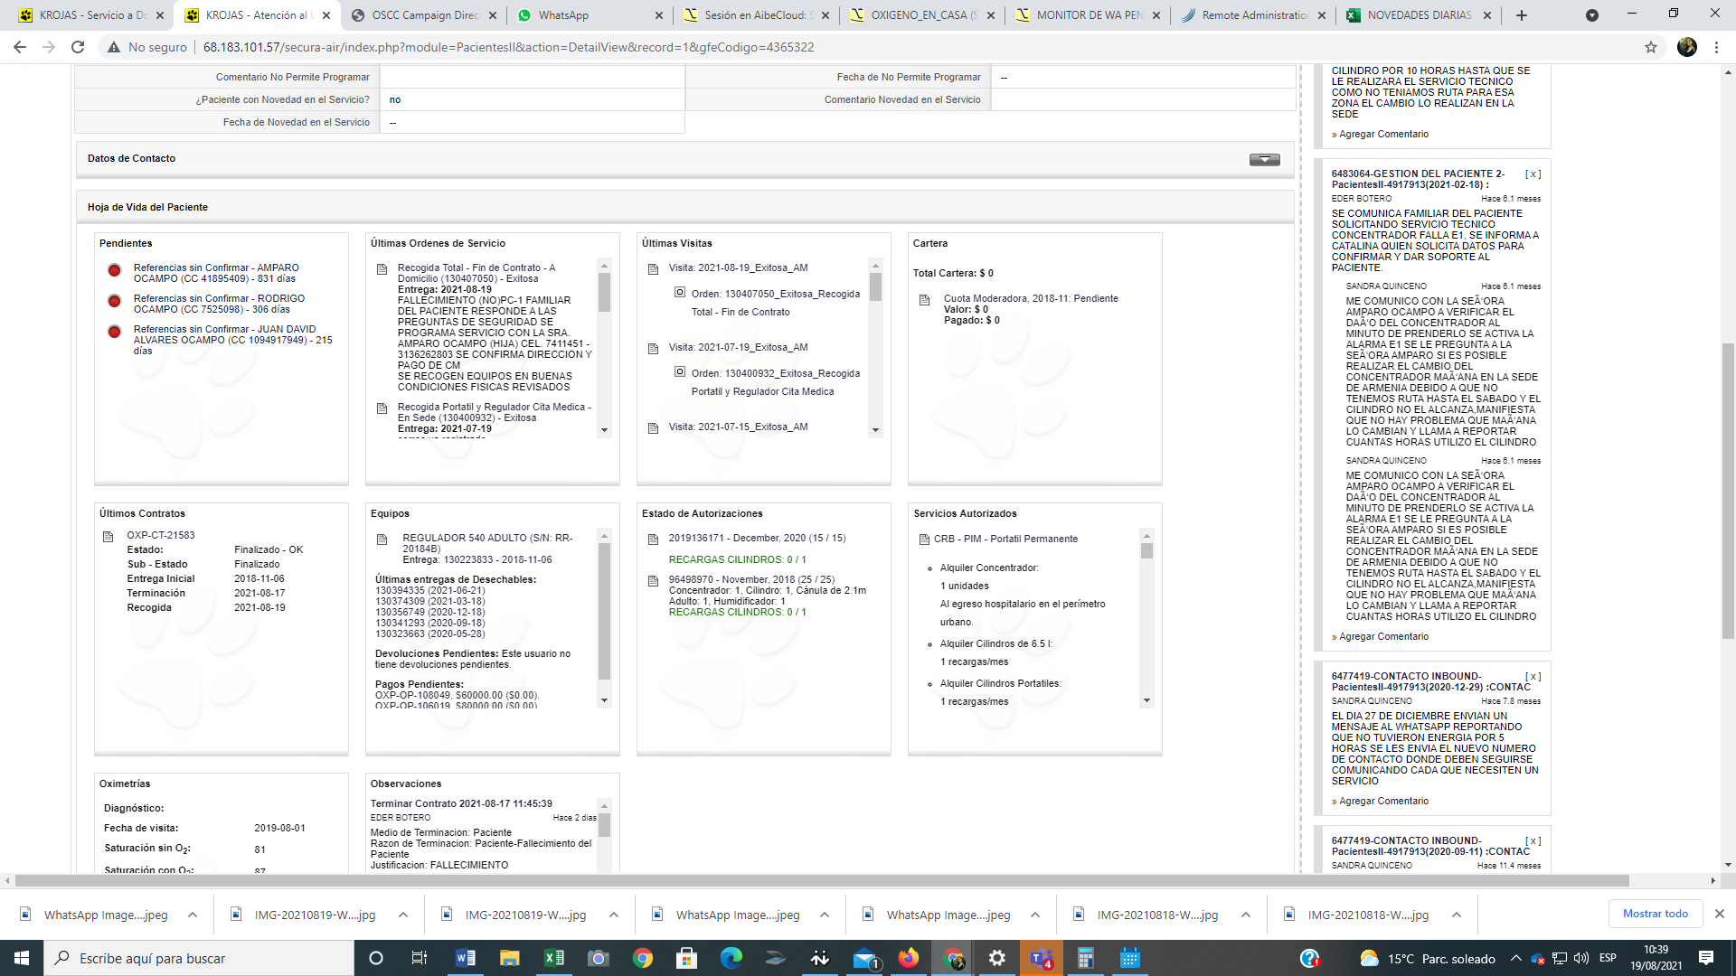Click the address bar URL

[508, 47]
